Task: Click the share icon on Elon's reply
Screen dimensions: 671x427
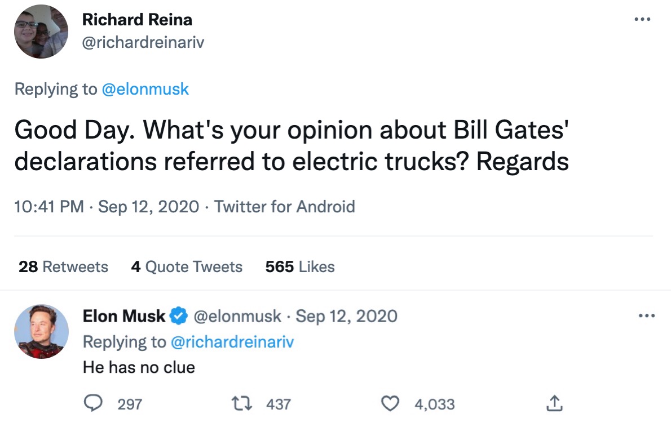Action: (554, 403)
